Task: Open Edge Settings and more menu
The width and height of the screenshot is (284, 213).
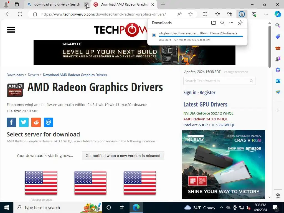Action: point(266,14)
